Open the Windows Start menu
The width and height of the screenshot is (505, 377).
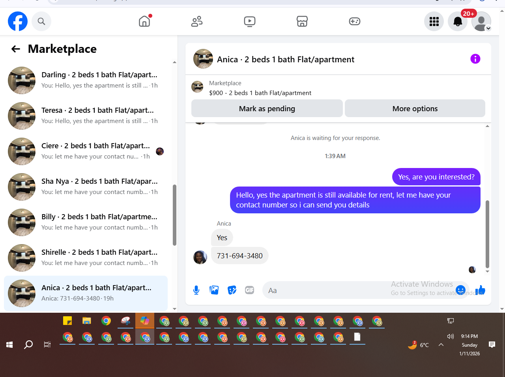[10, 345]
